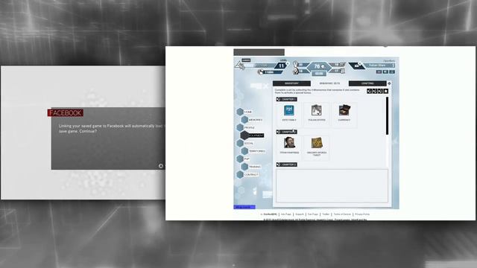The image size is (477, 268).
Task: Click the dark badge icon left of profile dropdown
Action: (356, 66)
